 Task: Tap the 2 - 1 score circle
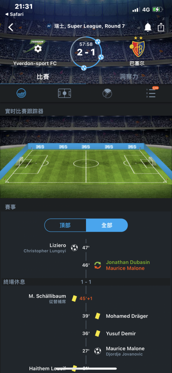click(x=86, y=52)
